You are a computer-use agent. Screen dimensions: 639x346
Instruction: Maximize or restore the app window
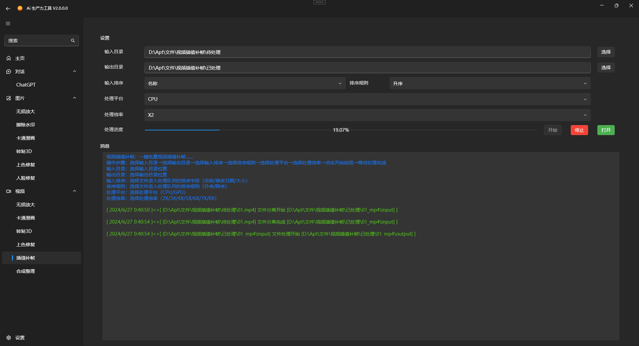tap(616, 5)
